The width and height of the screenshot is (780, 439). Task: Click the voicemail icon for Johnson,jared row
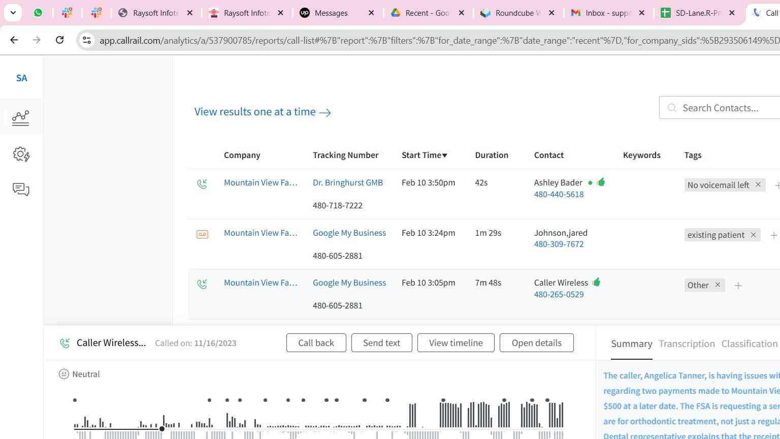tap(202, 234)
